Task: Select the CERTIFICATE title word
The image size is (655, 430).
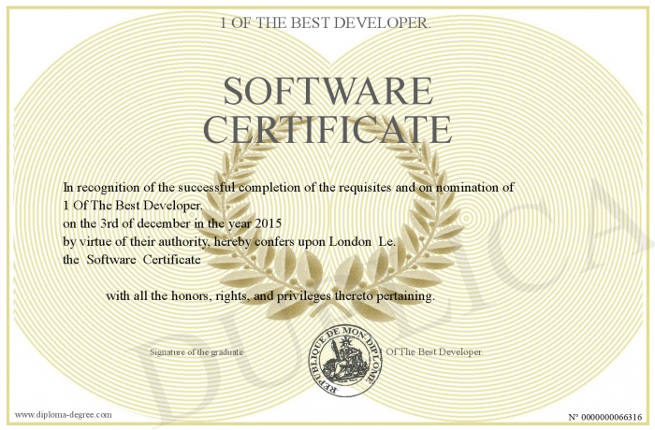Action: [x=328, y=129]
